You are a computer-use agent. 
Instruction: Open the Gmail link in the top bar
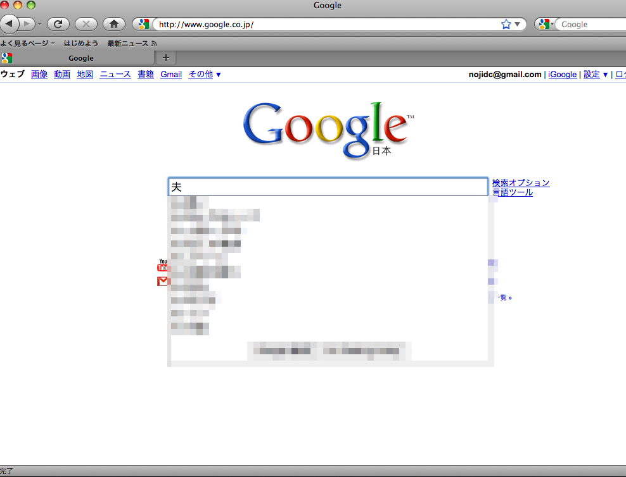(171, 74)
